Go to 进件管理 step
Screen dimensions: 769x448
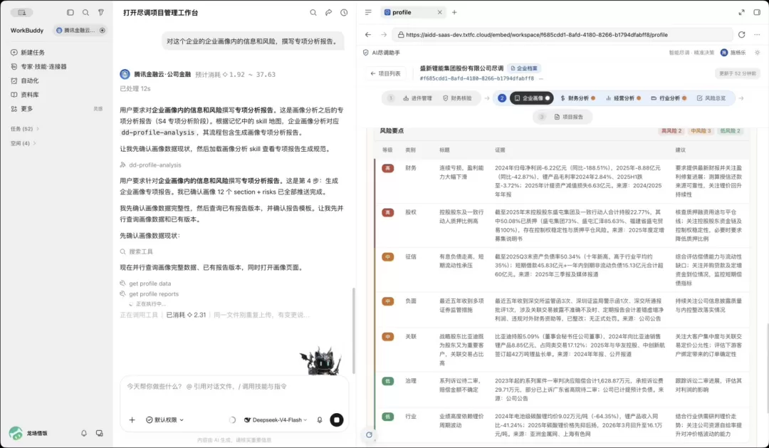pyautogui.click(x=417, y=98)
